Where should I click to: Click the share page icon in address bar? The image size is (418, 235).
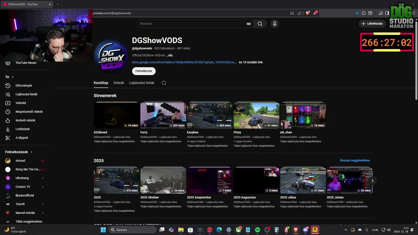(x=299, y=13)
